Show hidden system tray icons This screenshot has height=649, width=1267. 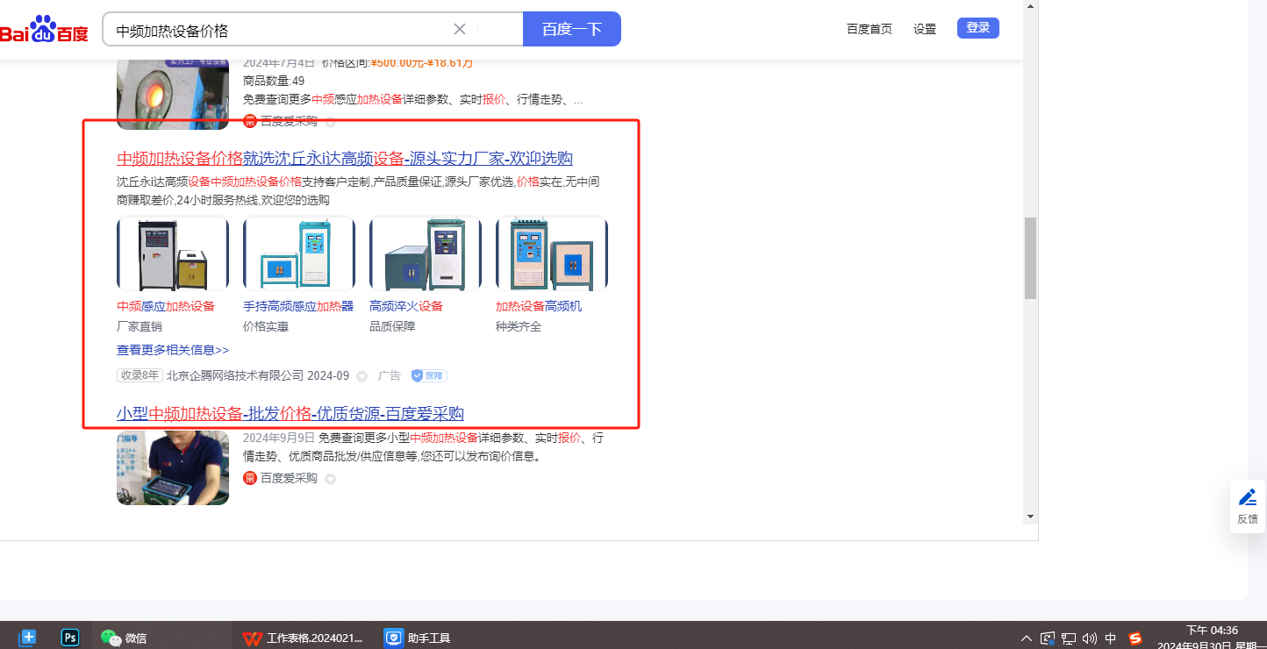1027,638
